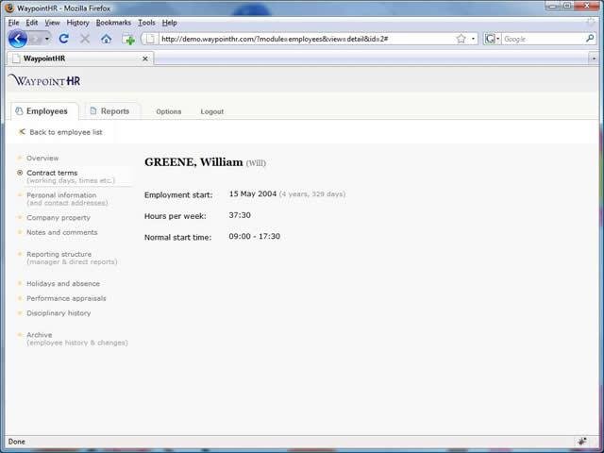The image size is (604, 453).
Task: Open the list all tabs dropdown
Action: pos(594,59)
